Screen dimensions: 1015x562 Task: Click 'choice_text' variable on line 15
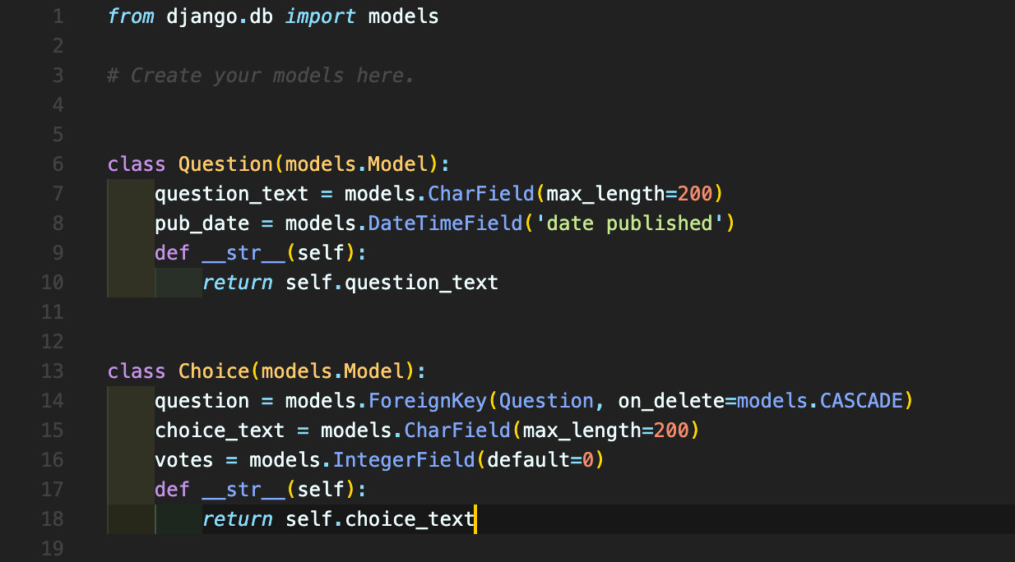(x=220, y=431)
